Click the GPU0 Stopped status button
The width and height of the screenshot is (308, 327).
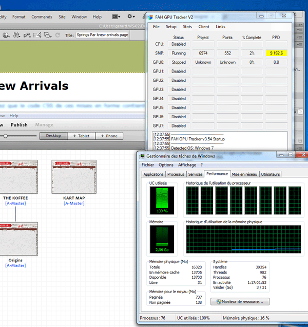(179, 62)
